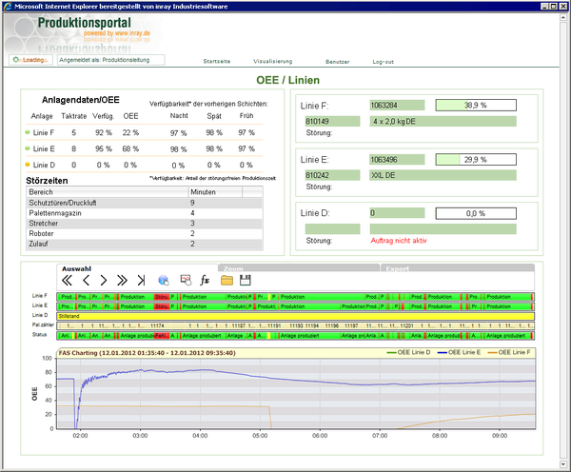Click Linie E OEE value 68 %
Image resolution: width=571 pixels, height=472 pixels.
[x=130, y=148]
